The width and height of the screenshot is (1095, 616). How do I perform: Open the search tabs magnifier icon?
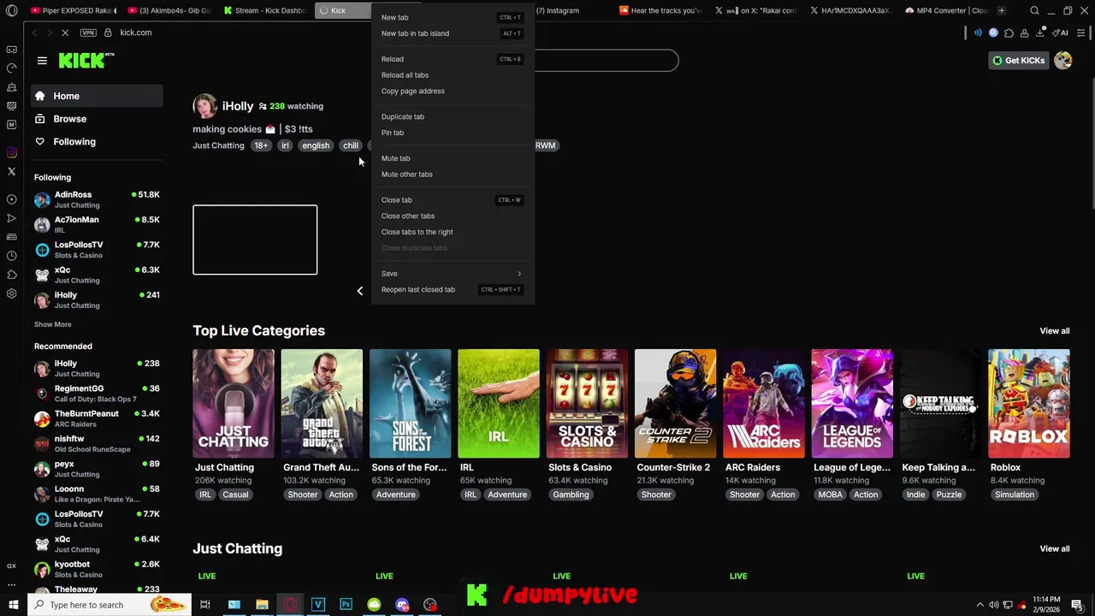[1034, 11]
